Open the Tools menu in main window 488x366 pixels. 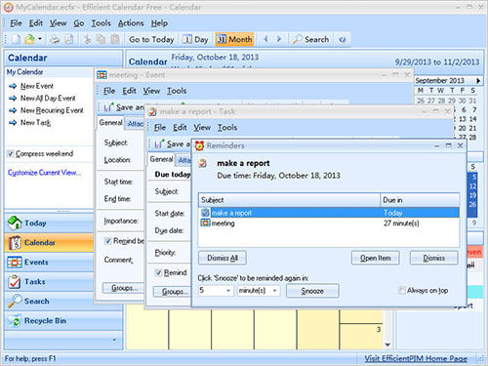pos(101,23)
